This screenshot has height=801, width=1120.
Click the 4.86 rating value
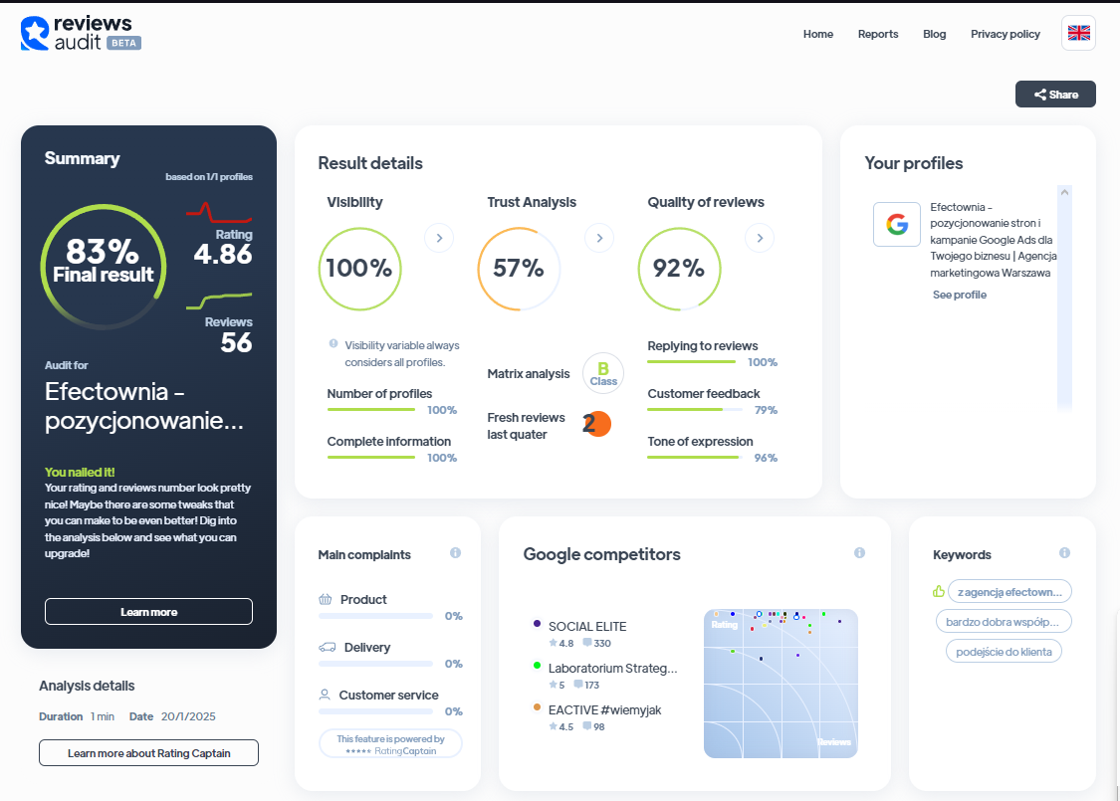(x=222, y=254)
